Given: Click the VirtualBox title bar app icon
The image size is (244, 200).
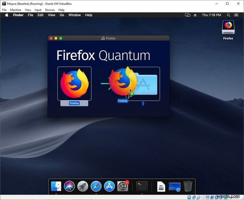Looking at the screenshot, I should (4, 4).
